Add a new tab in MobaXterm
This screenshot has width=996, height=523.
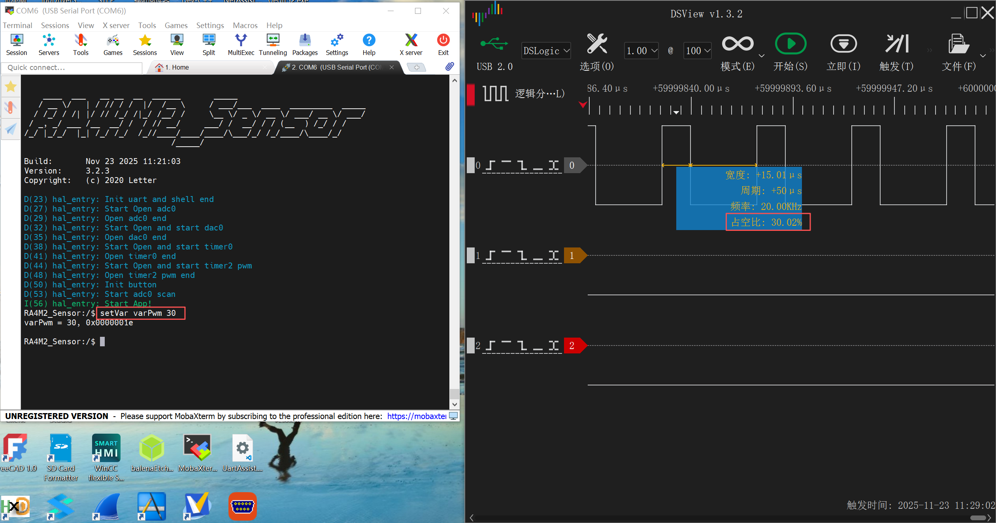(x=417, y=67)
